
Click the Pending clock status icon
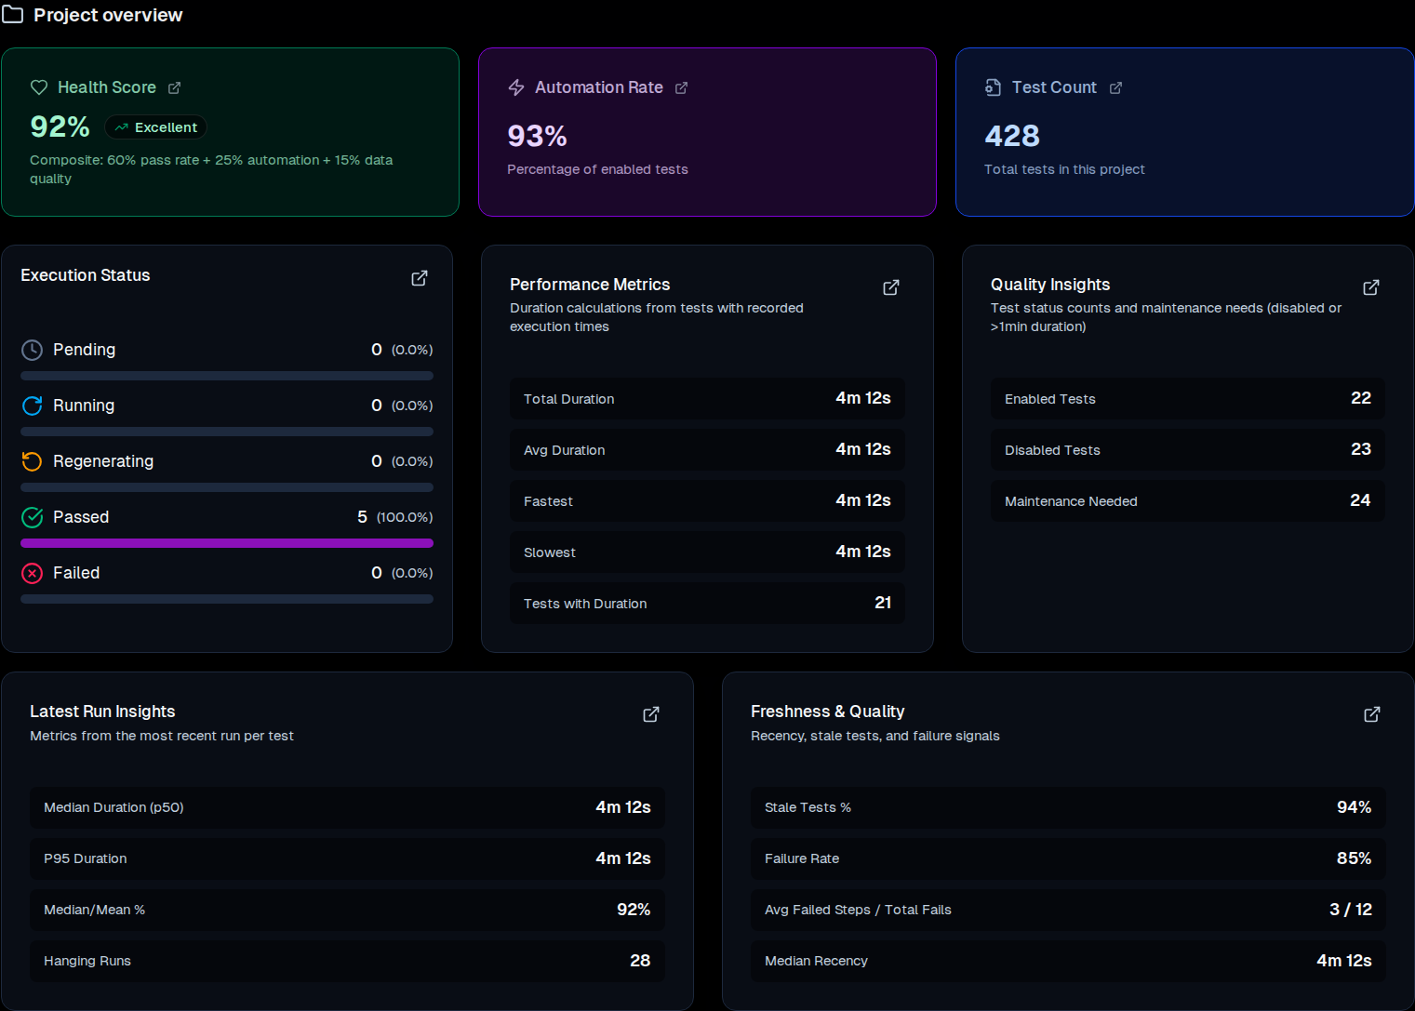31,350
